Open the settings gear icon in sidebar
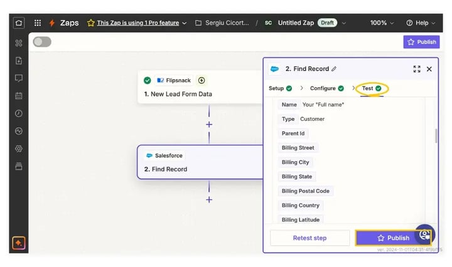Image resolution: width=452 pixels, height=267 pixels. pyautogui.click(x=19, y=149)
